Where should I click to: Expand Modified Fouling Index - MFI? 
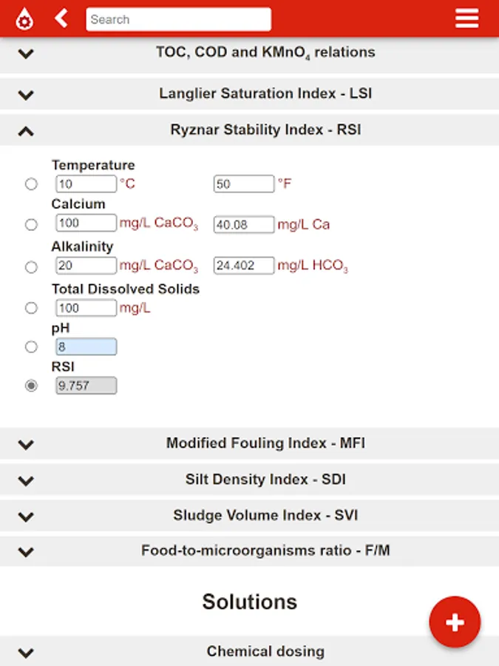pyautogui.click(x=249, y=444)
